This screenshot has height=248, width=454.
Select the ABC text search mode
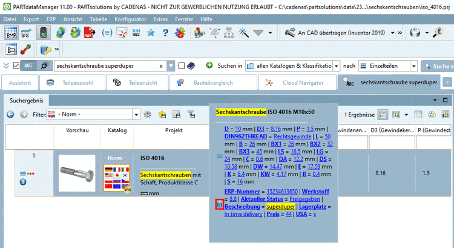(28, 66)
